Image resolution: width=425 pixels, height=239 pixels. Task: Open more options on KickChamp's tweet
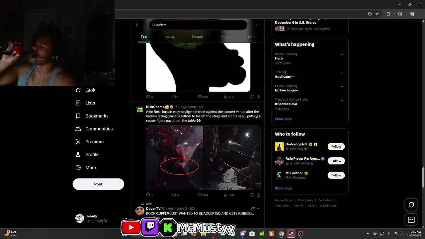tap(259, 107)
